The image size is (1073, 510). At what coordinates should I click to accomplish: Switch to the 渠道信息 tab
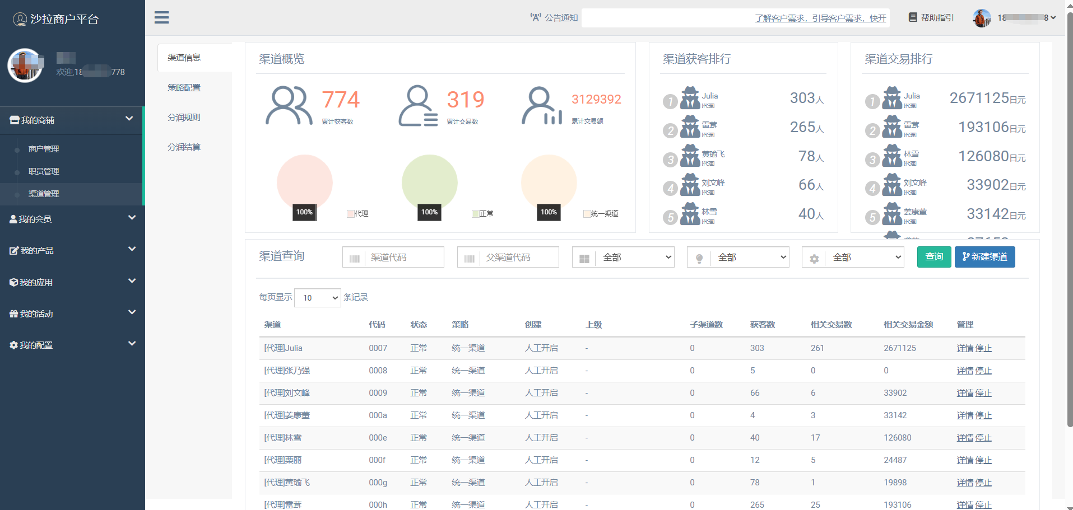[194, 57]
